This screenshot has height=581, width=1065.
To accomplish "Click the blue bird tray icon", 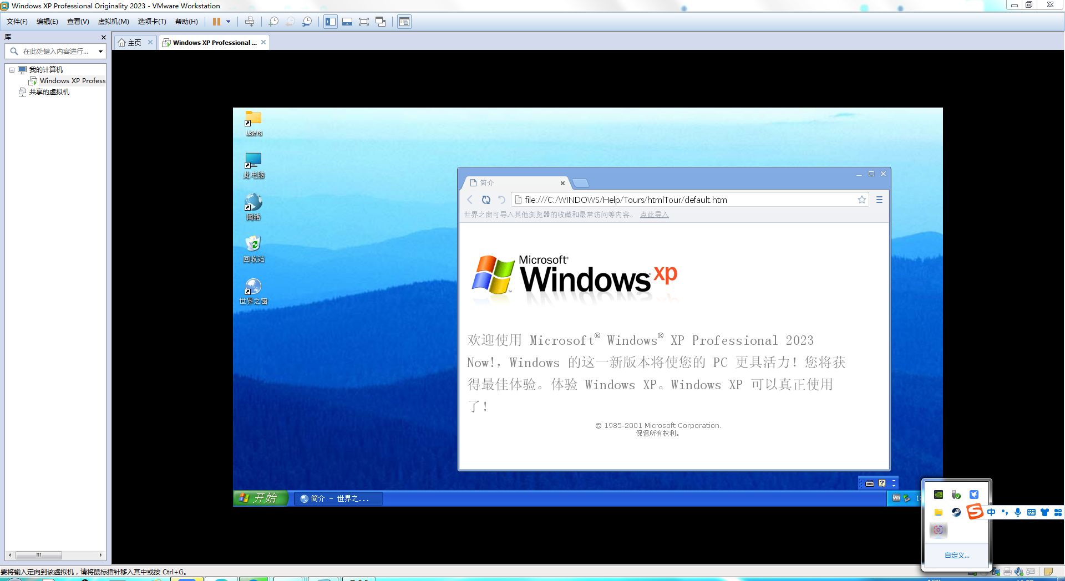I will (x=974, y=495).
